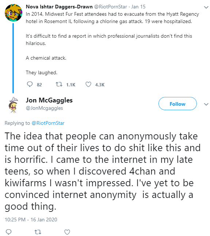Viewport: 210px width, 236px height.
Task: Open the Jon McGaggles display name
Action: click(x=49, y=100)
